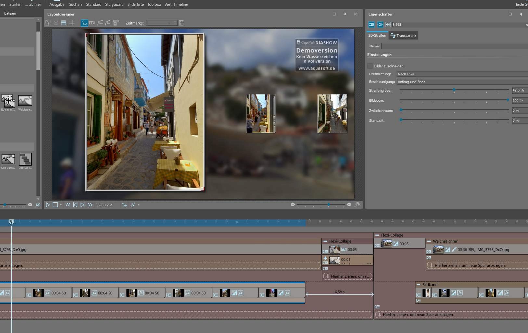Screen dimensions: 528x333
Task: Open the Drehrichtung dropdown
Action: point(461,74)
